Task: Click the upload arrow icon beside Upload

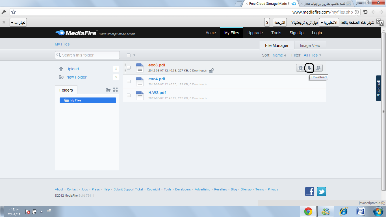Action: 61,69
